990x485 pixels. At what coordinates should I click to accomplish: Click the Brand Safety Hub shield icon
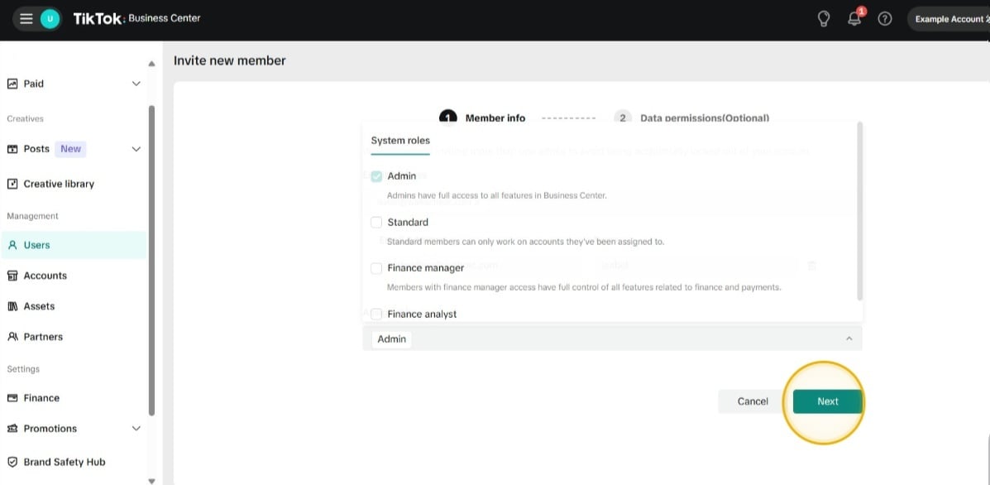coord(12,462)
